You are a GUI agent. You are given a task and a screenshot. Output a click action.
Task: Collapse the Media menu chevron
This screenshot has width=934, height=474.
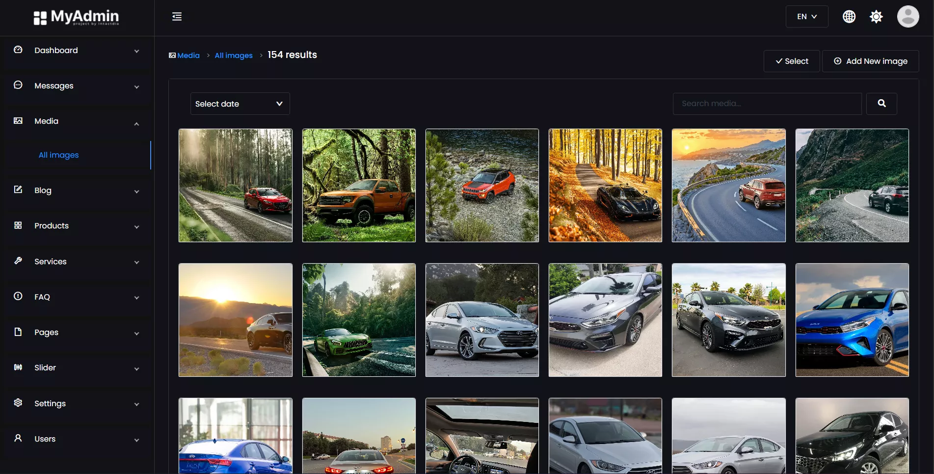click(x=136, y=124)
